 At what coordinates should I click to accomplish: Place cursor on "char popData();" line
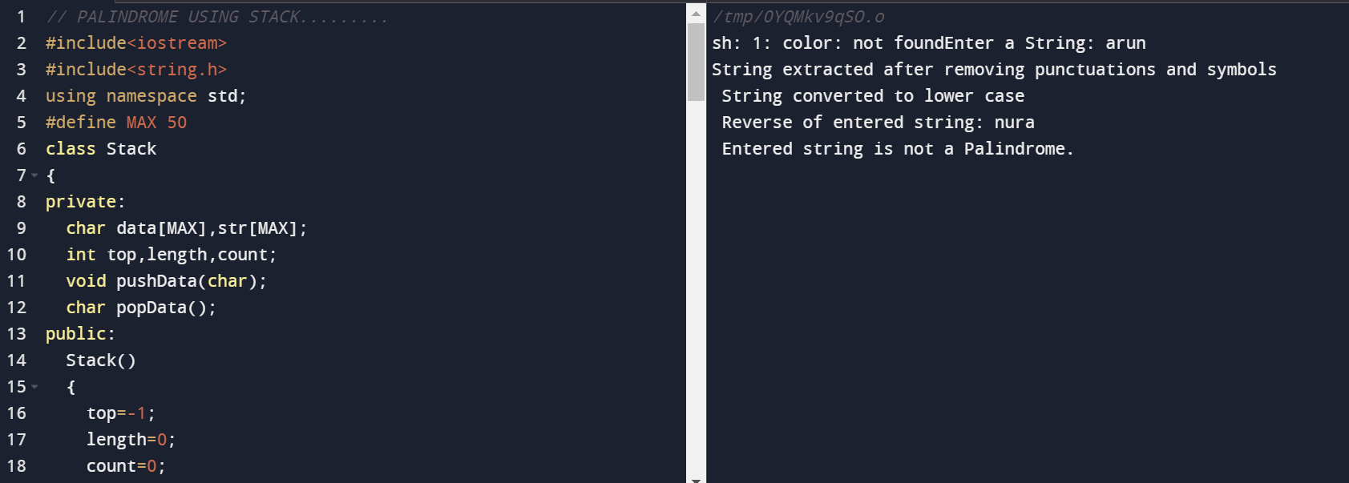click(x=141, y=308)
